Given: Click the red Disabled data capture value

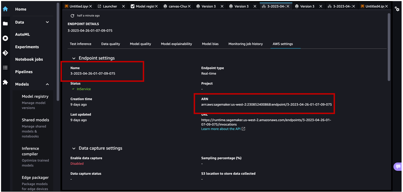Looking at the screenshot, I should (77, 163).
